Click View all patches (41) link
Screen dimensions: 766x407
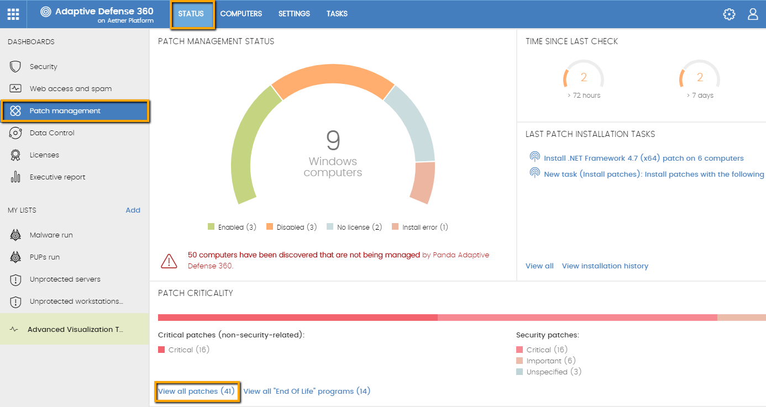point(197,392)
